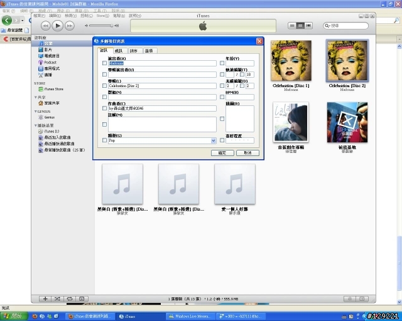
Task: Tick the Artist (A) checkbox beside Madonna
Action: (x=104, y=63)
